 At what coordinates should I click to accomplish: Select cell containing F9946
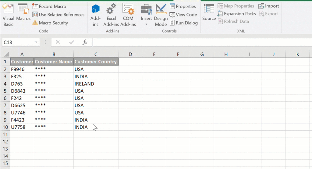(22, 69)
